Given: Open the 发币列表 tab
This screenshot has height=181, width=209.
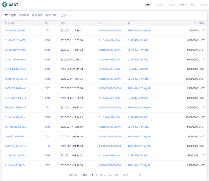Looking at the screenshot, I should (10, 15).
